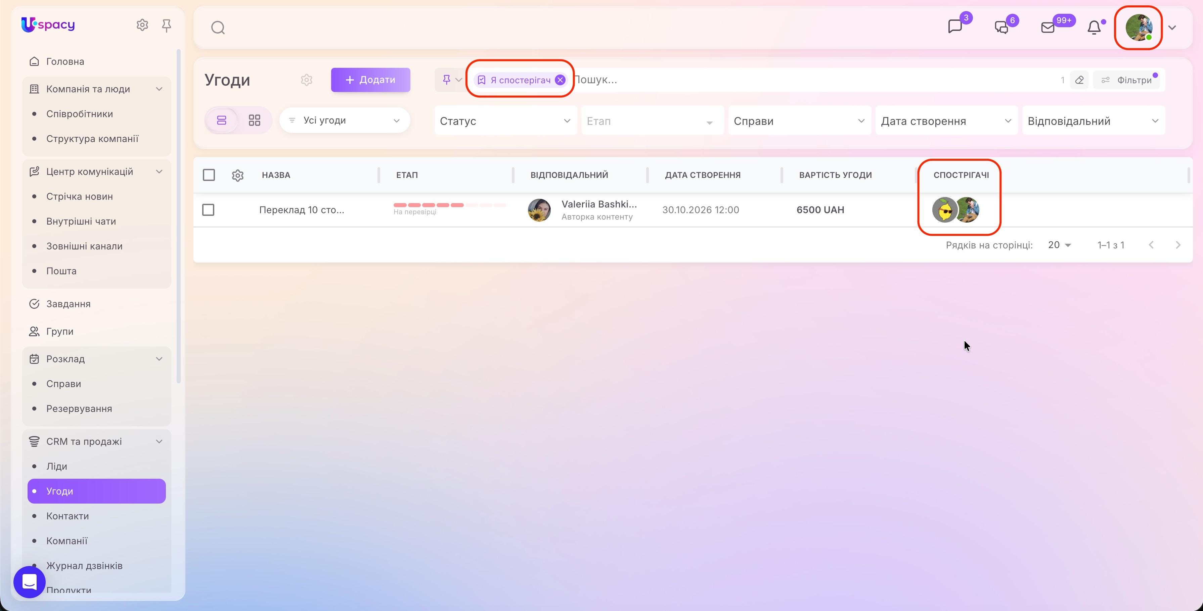1203x611 pixels.
Task: Go to next page arrow
Action: point(1178,245)
